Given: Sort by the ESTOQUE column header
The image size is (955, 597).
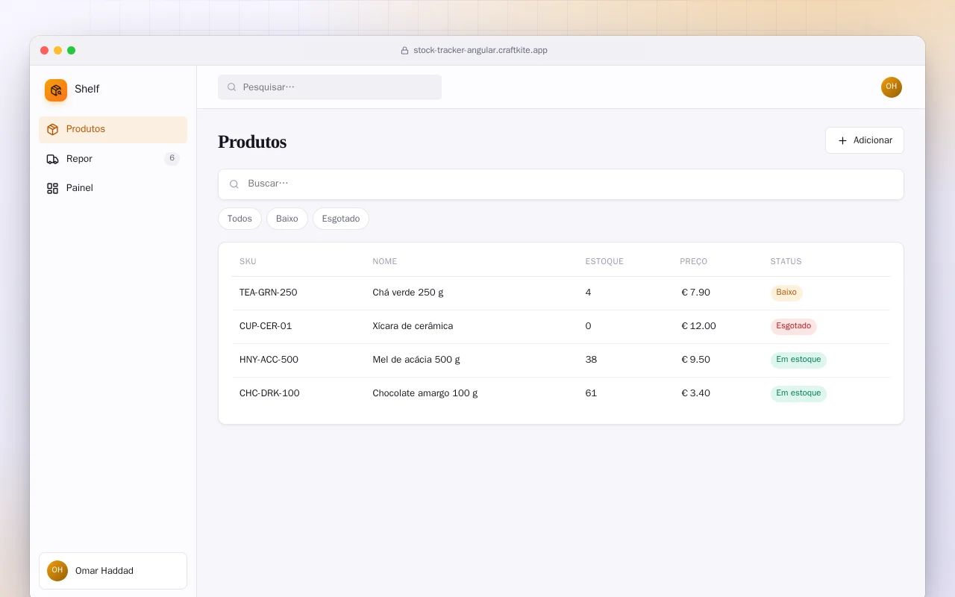Looking at the screenshot, I should tap(604, 262).
